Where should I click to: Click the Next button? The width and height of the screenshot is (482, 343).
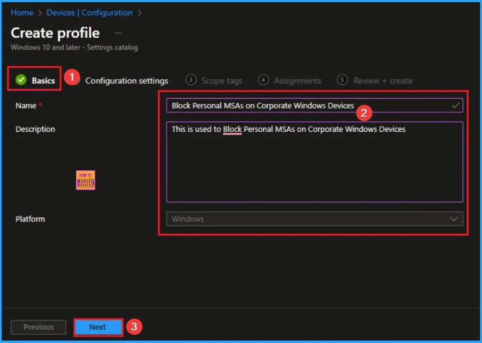(x=98, y=327)
